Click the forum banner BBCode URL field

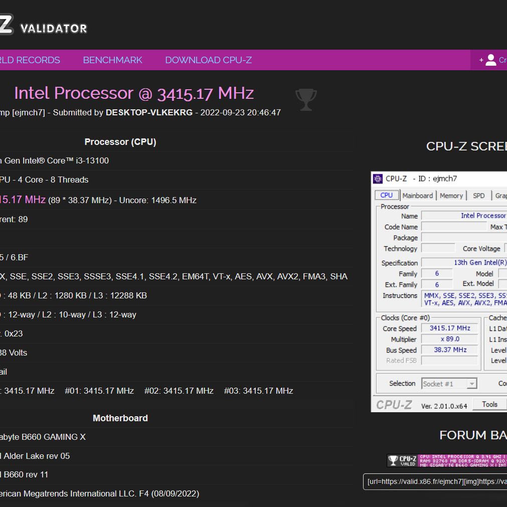435,482
